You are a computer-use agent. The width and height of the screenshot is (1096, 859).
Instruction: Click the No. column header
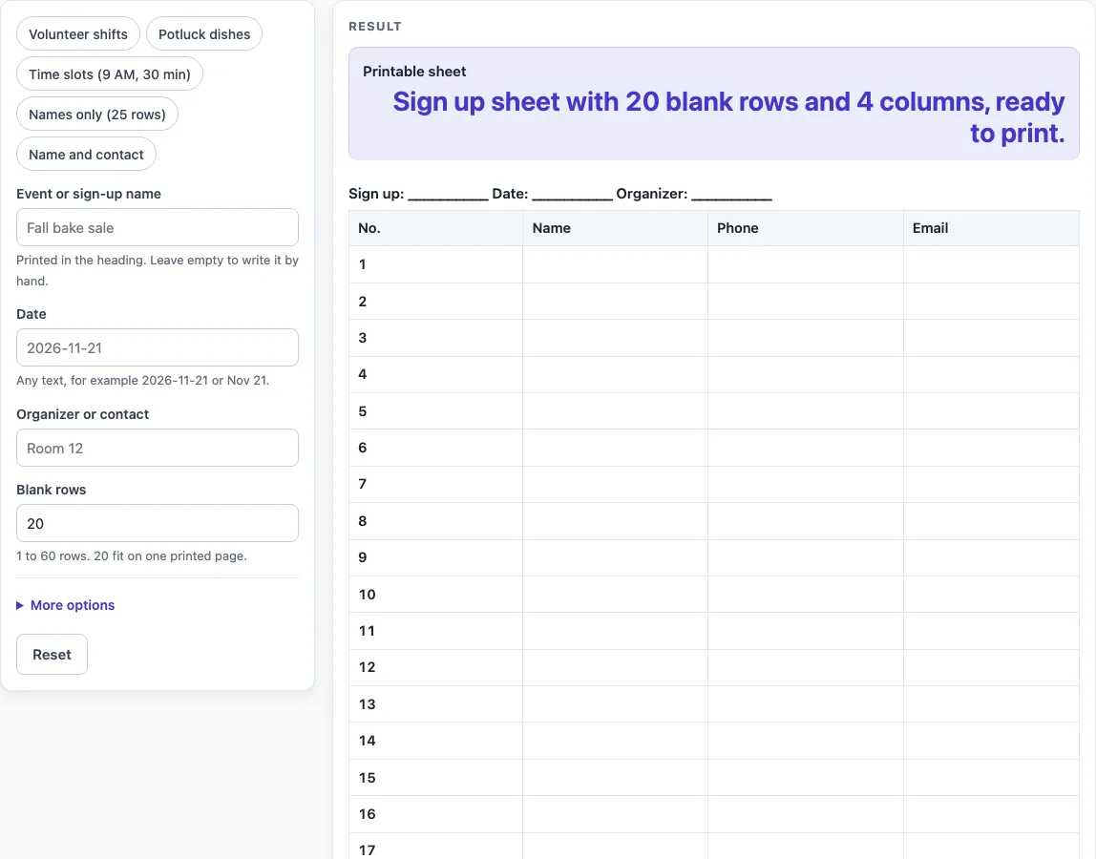[x=436, y=228]
